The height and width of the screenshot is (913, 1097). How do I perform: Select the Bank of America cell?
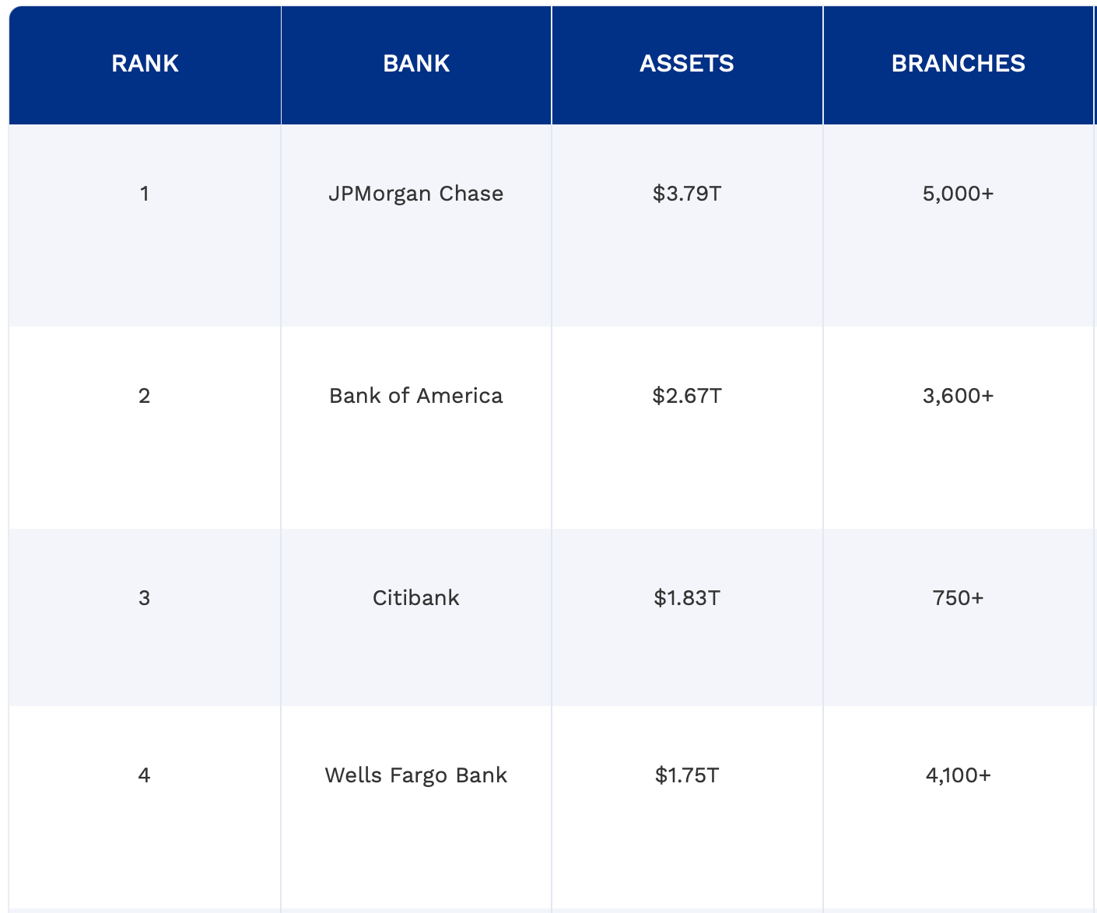tap(416, 395)
